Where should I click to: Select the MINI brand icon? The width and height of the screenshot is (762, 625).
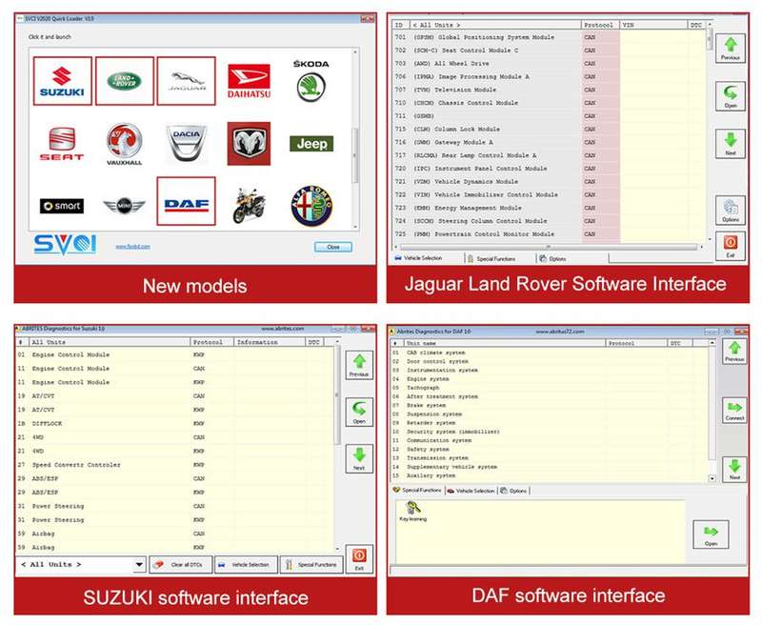[125, 206]
